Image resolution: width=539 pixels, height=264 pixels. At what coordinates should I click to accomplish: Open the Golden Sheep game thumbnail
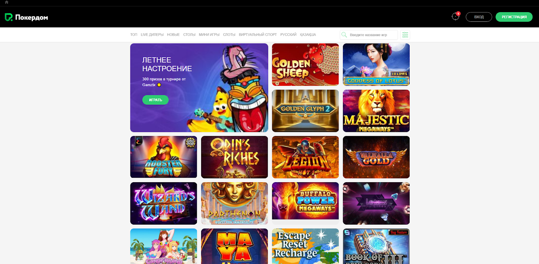(x=305, y=65)
